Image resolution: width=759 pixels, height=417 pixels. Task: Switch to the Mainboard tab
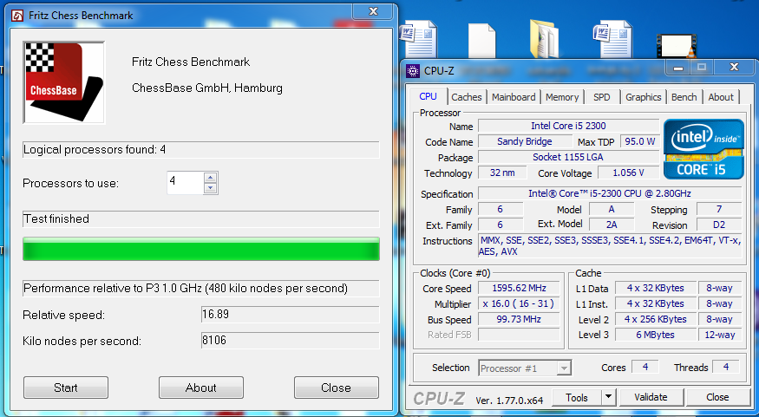click(x=514, y=97)
